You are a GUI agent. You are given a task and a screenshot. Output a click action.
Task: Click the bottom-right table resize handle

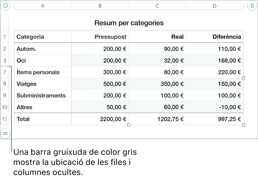pos(244,125)
